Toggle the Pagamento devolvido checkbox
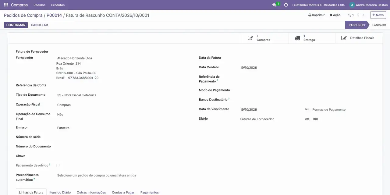390x195 pixels. click(x=58, y=165)
